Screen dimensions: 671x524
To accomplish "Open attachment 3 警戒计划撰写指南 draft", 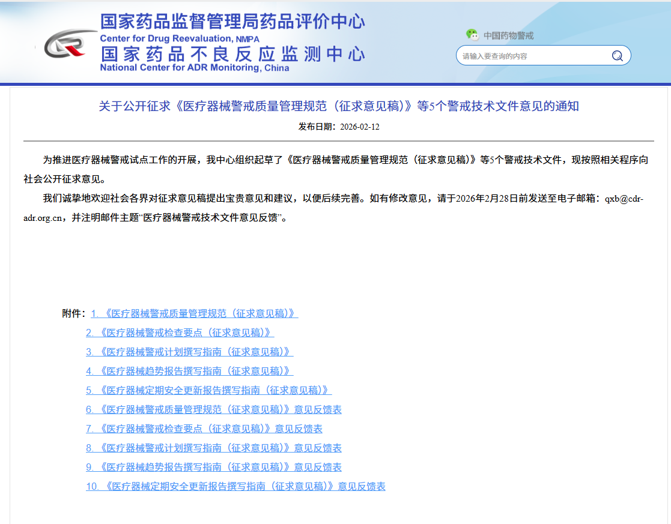I will (x=189, y=352).
